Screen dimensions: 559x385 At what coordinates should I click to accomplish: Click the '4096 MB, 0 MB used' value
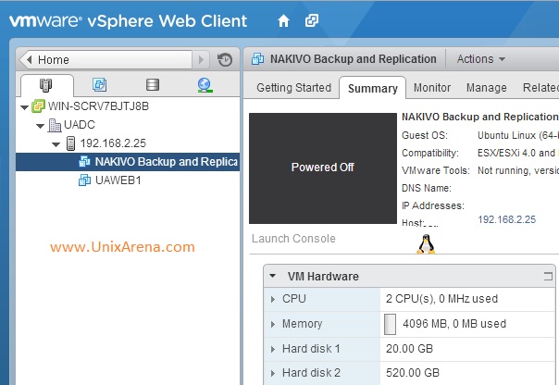[454, 324]
